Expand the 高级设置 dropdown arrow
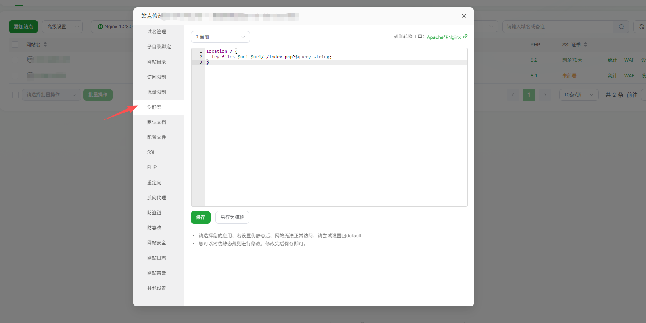The height and width of the screenshot is (323, 646). [77, 27]
